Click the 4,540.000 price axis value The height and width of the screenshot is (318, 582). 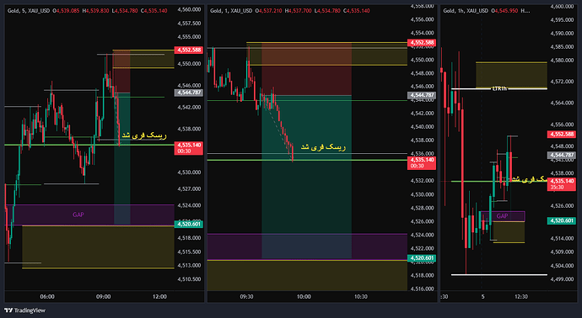[x=422, y=126]
